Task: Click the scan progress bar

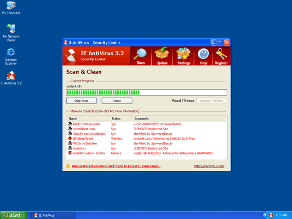Action: 146,92
